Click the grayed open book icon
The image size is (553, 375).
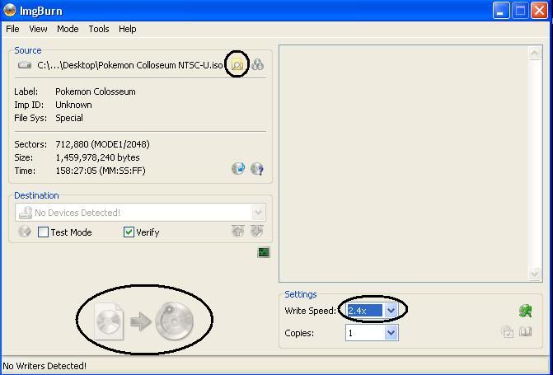[x=526, y=332]
